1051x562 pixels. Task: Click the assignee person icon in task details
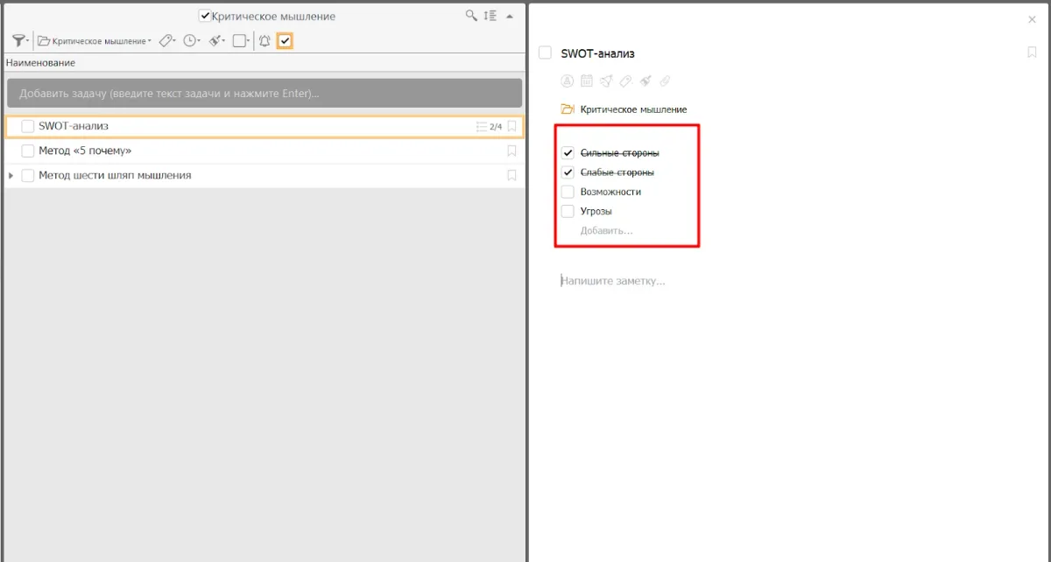(568, 81)
